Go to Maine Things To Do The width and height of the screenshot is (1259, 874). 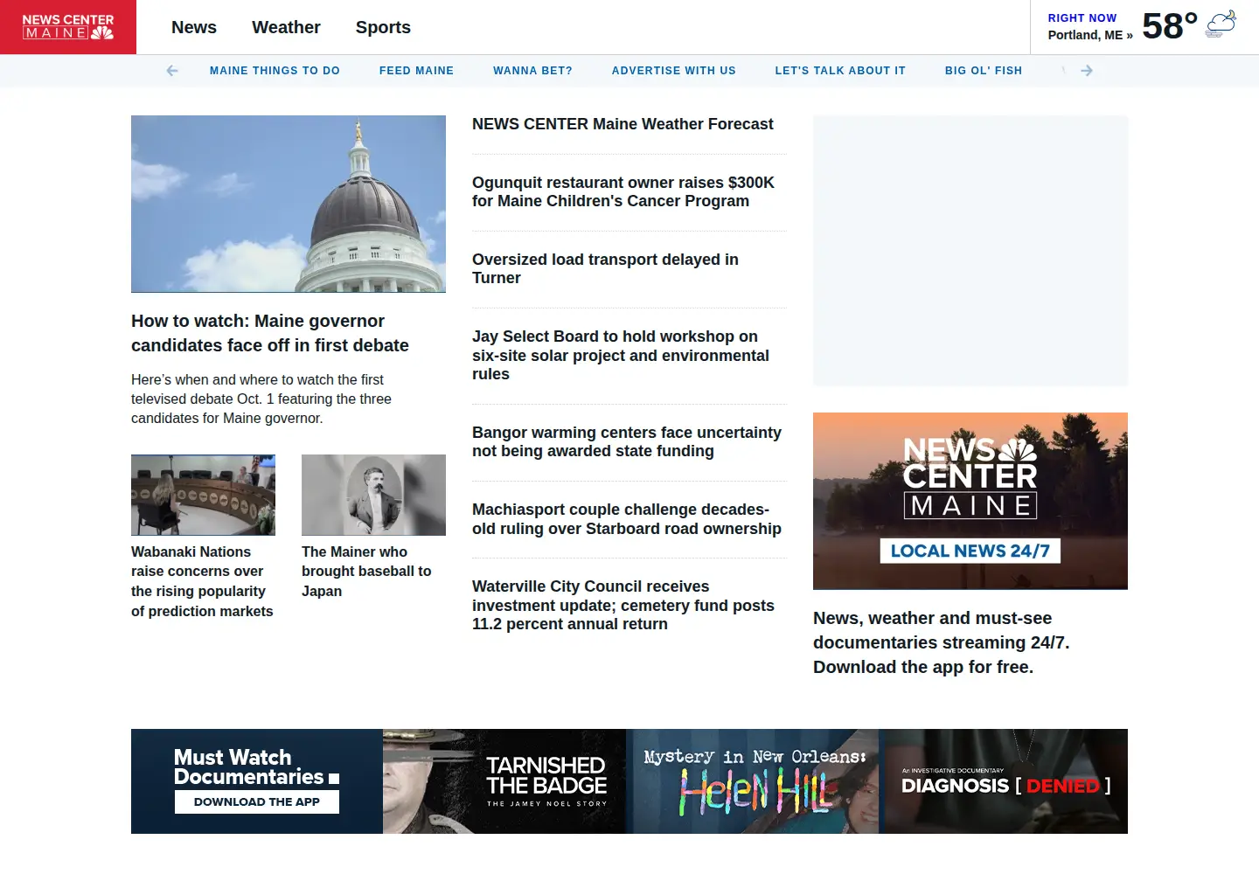coord(275,71)
